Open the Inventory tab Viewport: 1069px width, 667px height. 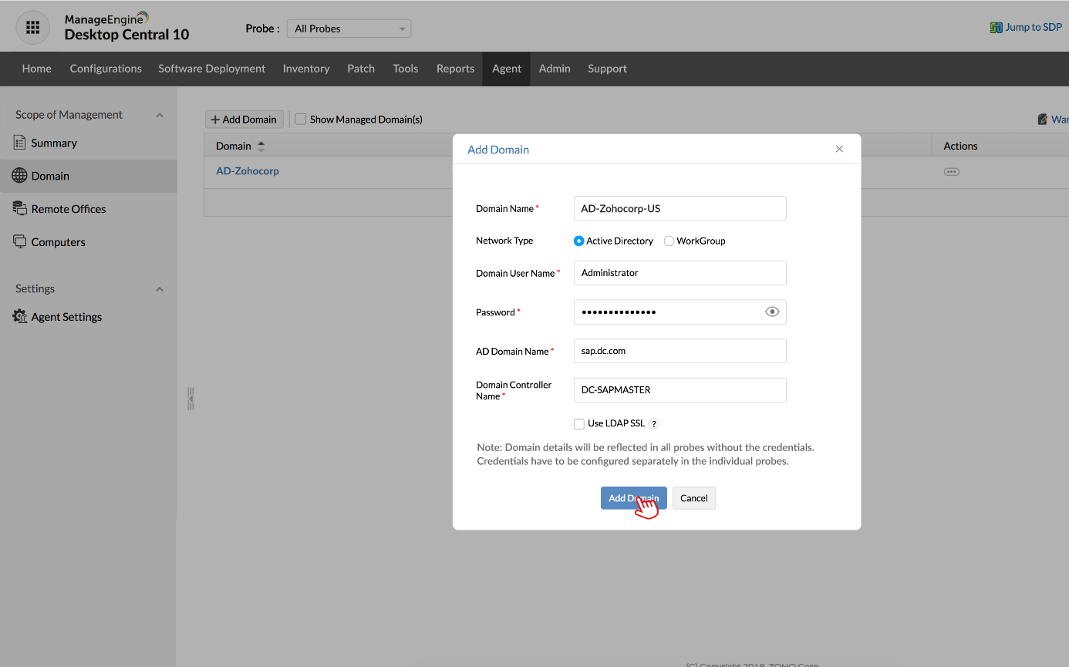(306, 69)
